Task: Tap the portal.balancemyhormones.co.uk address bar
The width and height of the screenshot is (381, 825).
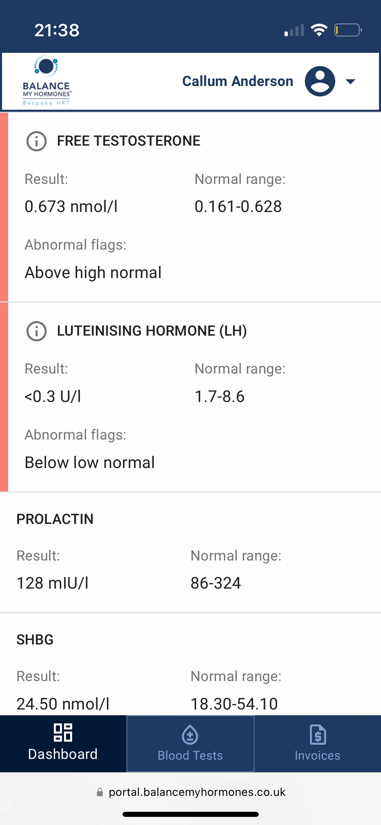Action: (x=190, y=792)
